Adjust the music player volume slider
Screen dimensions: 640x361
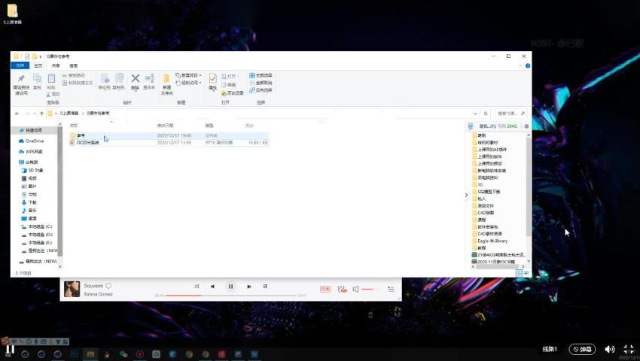[370, 290]
